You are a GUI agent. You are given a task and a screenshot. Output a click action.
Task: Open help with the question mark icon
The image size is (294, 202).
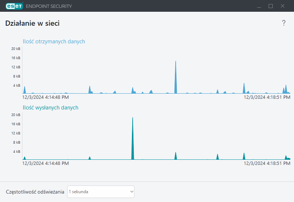point(284,24)
